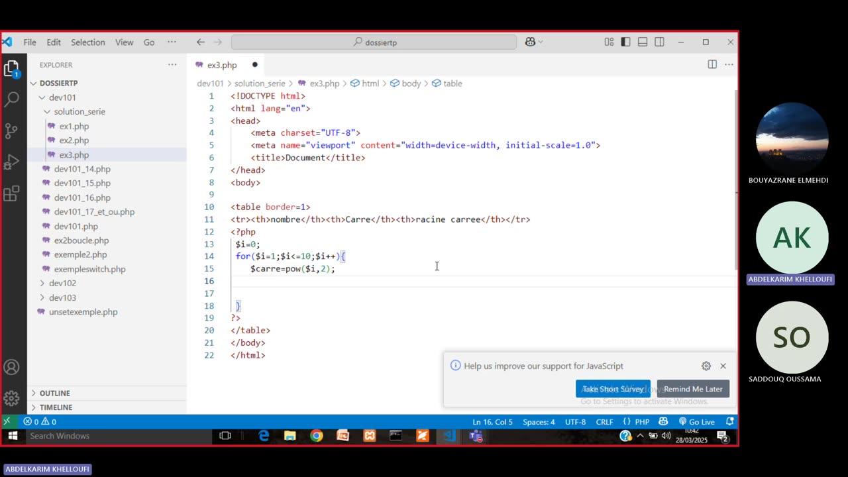848x477 pixels.
Task: Open the Source Control view
Action: pyautogui.click(x=11, y=131)
